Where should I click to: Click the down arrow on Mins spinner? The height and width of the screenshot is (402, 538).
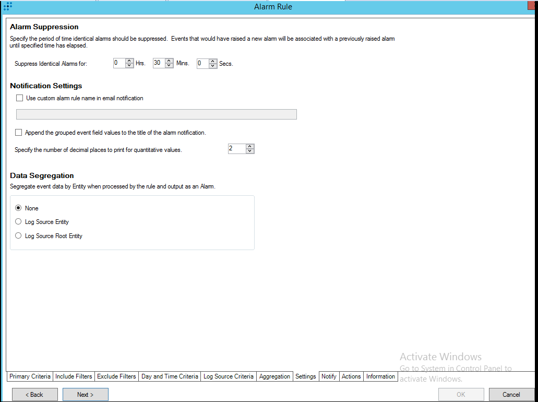(x=169, y=65)
